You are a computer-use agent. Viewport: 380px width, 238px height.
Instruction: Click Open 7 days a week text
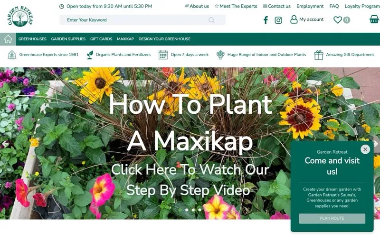tap(190, 55)
